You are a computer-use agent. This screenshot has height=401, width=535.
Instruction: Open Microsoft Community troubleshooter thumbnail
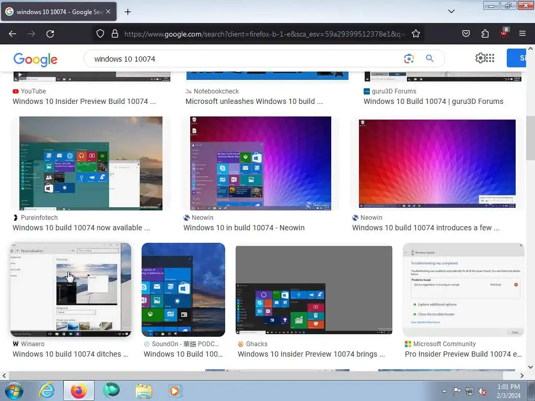coord(463,290)
